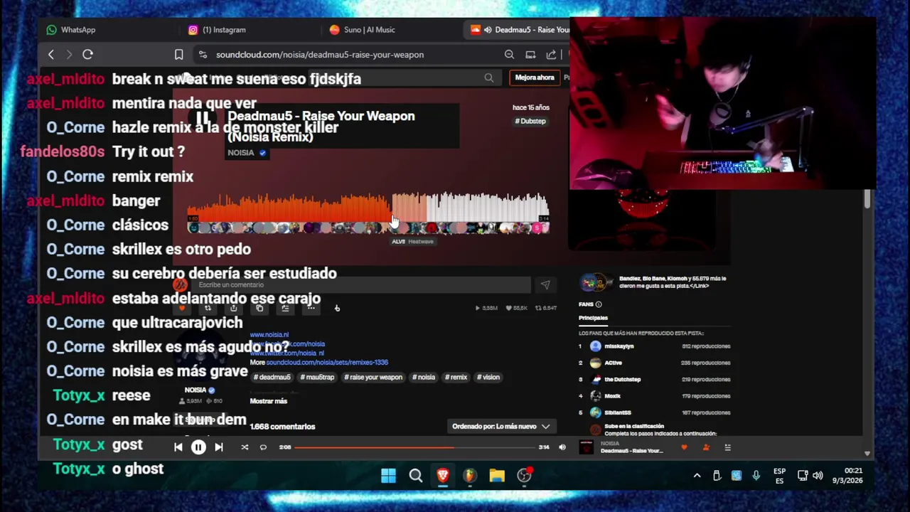Switch to the WhatsApp tab
The width and height of the screenshot is (910, 512).
coord(71,30)
